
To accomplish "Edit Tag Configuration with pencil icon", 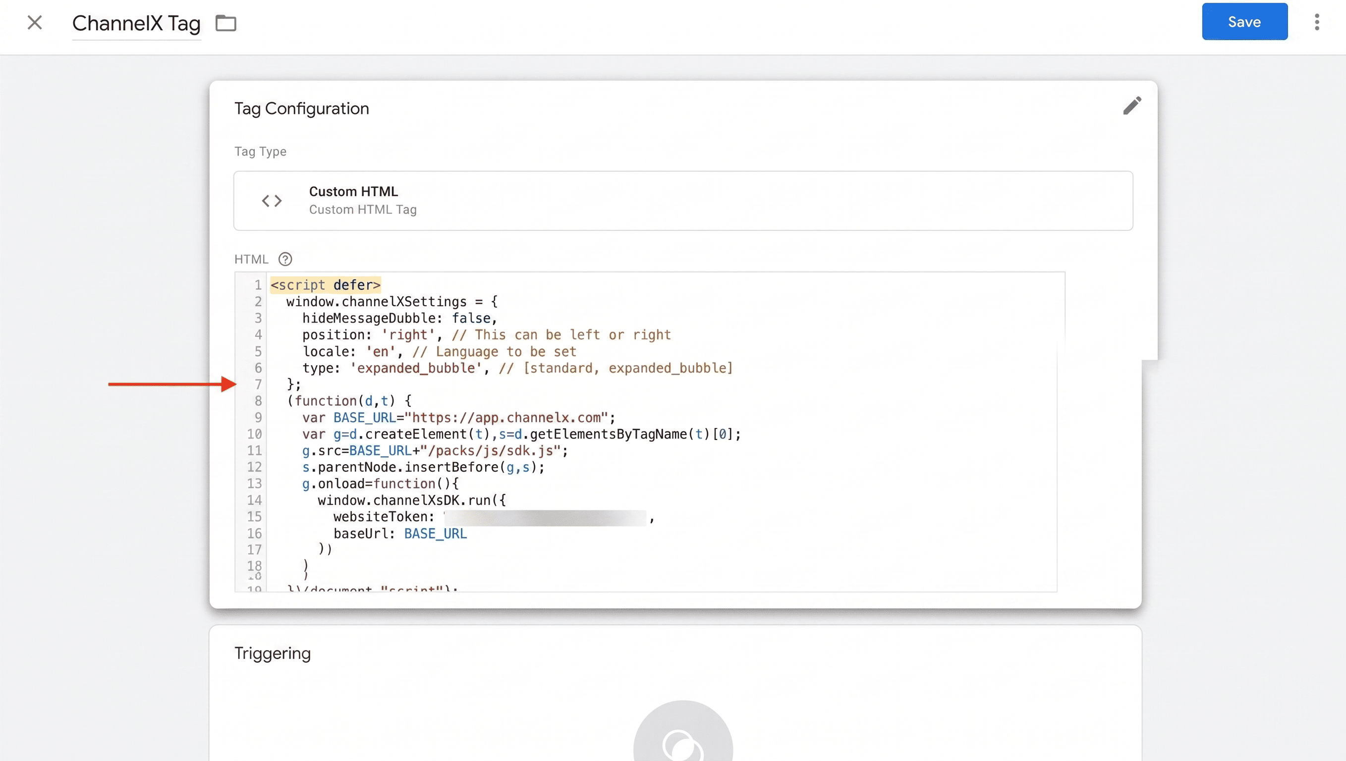I will tap(1132, 106).
